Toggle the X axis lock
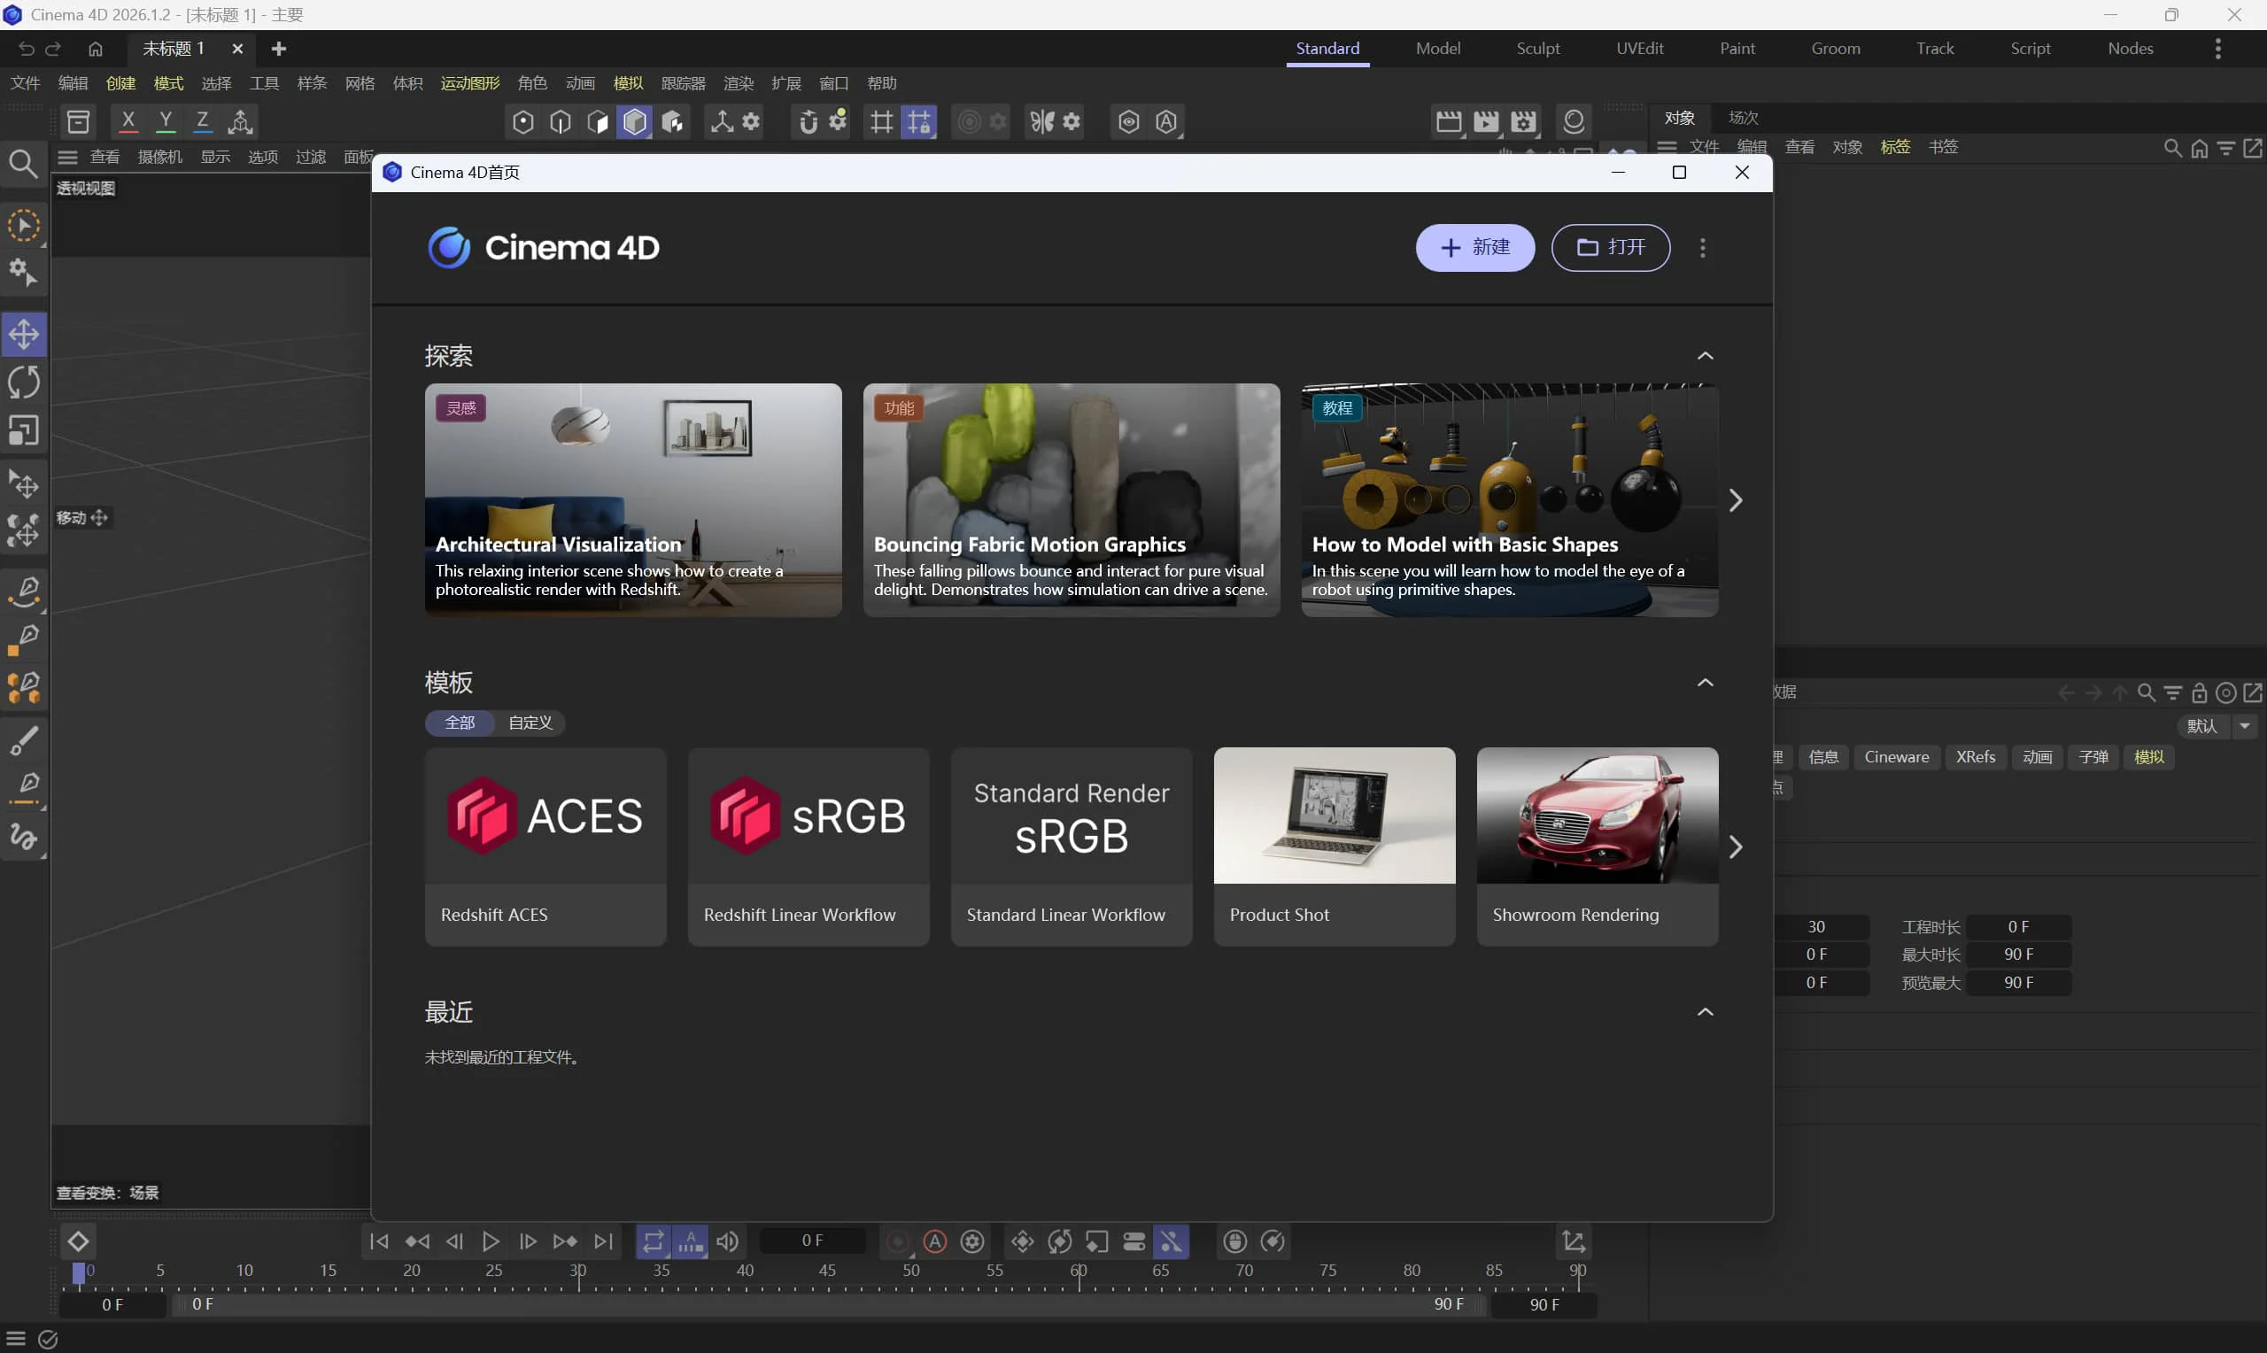 point(128,120)
